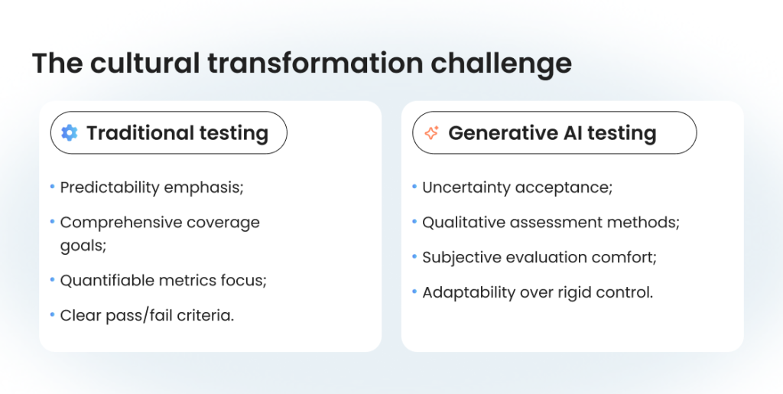Click the bullet dot before "Predictability emphasis"
Image resolution: width=783 pixels, height=394 pixels.
click(x=52, y=187)
